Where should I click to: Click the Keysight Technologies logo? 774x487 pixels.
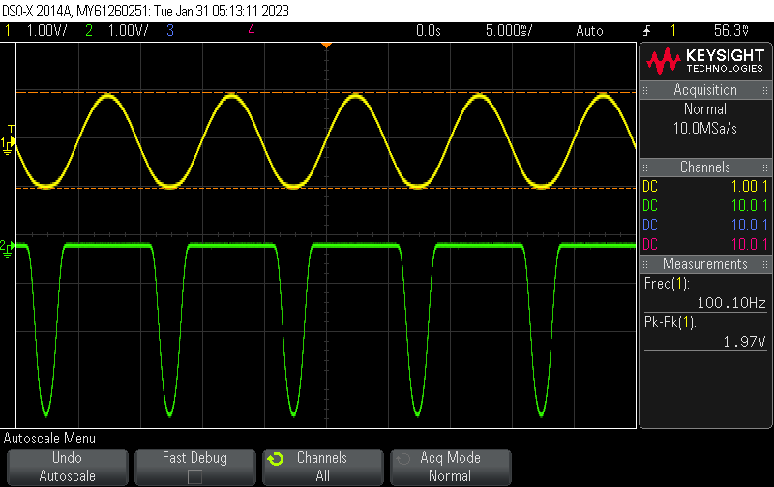point(705,62)
